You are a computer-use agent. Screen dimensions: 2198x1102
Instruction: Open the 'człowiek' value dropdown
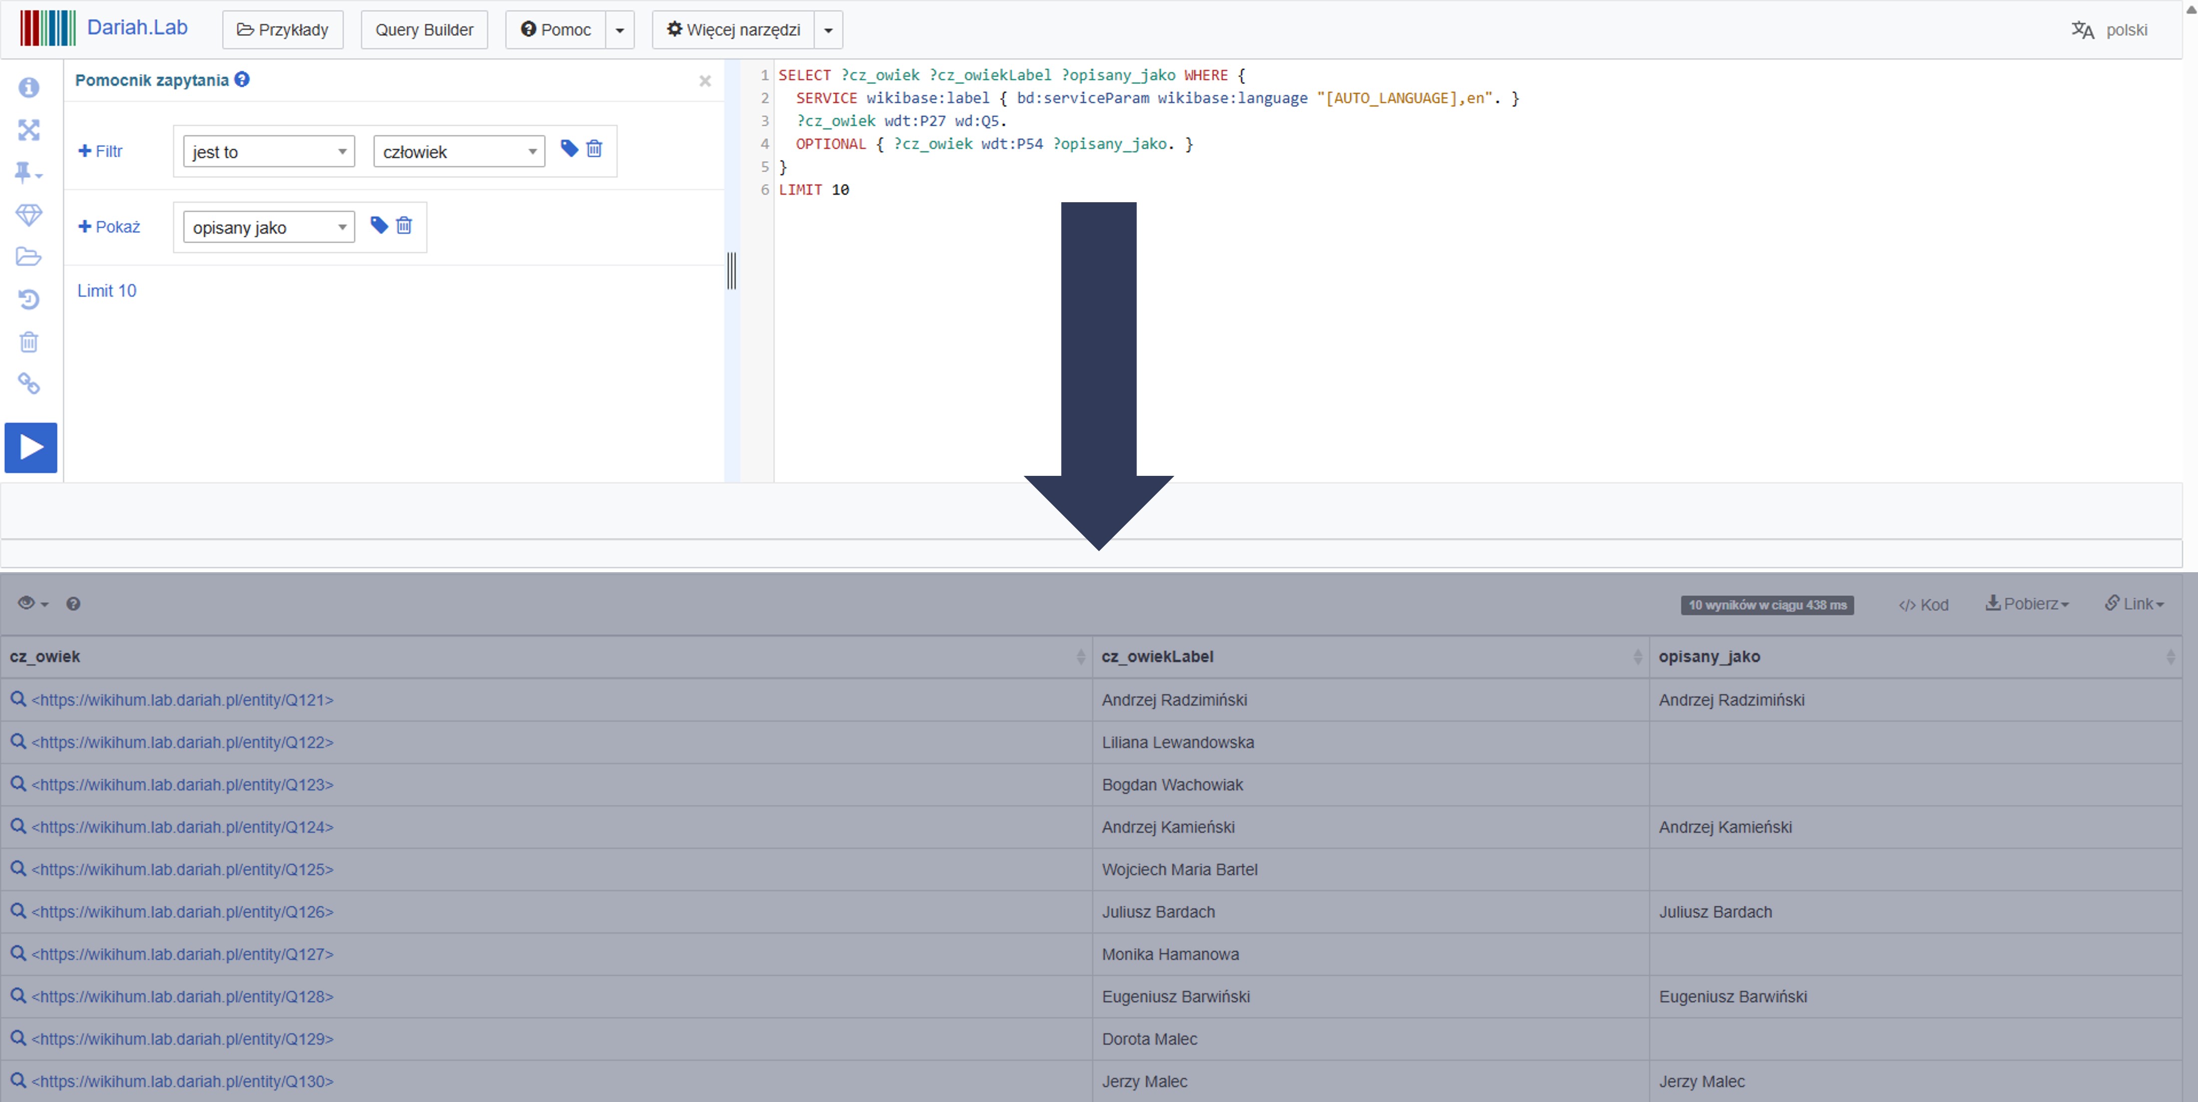[459, 152]
